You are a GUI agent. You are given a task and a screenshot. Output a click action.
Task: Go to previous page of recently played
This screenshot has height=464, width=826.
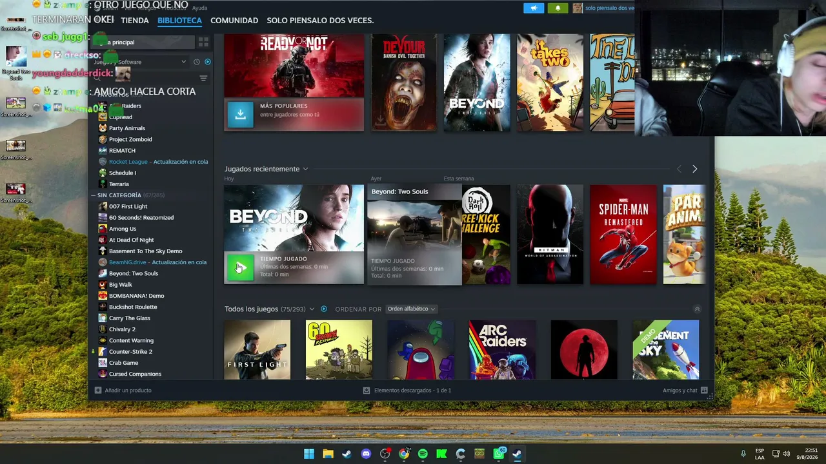pyautogui.click(x=679, y=169)
